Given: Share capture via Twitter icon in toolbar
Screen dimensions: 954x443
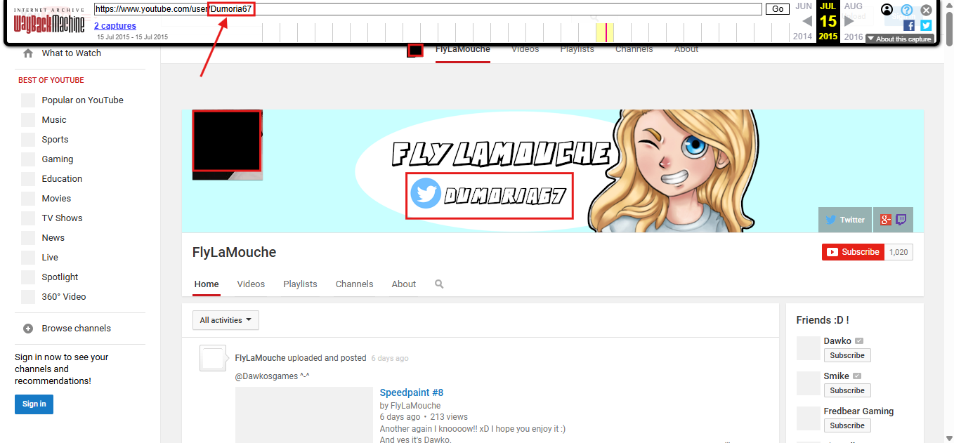Looking at the screenshot, I should coord(926,25).
